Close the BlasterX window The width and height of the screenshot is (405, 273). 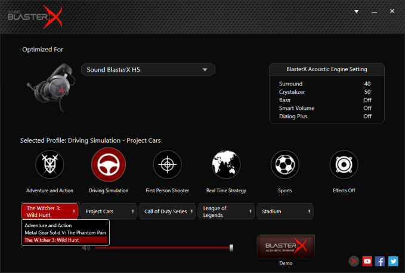coord(392,11)
